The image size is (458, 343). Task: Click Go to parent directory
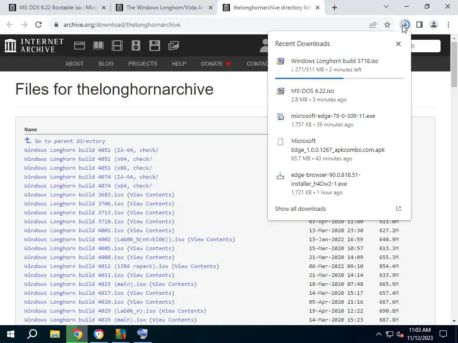click(70, 141)
